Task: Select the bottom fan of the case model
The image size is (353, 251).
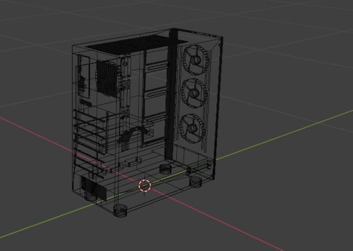Action: pos(193,128)
